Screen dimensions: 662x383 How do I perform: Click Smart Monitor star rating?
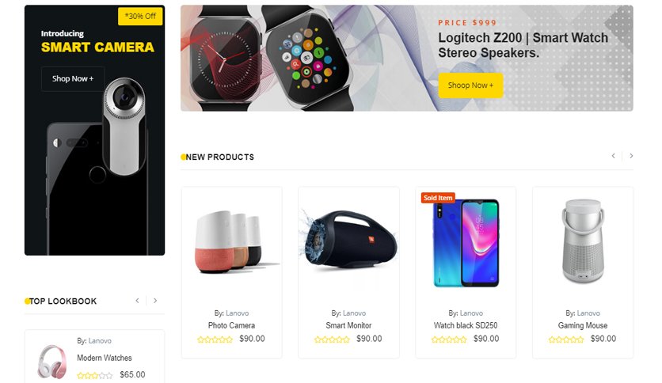pyautogui.click(x=332, y=339)
